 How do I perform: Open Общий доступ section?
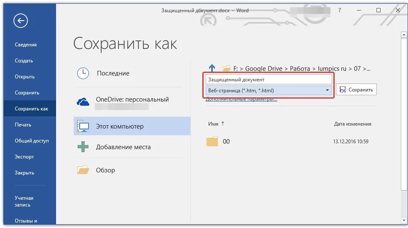tap(32, 141)
